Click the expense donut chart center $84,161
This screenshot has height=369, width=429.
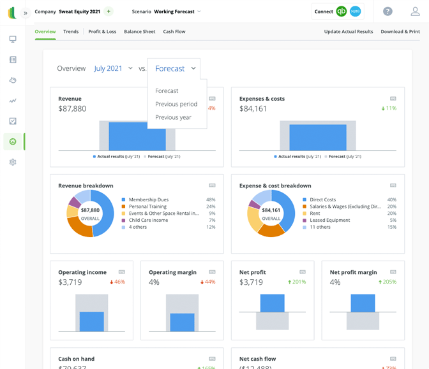tap(271, 210)
